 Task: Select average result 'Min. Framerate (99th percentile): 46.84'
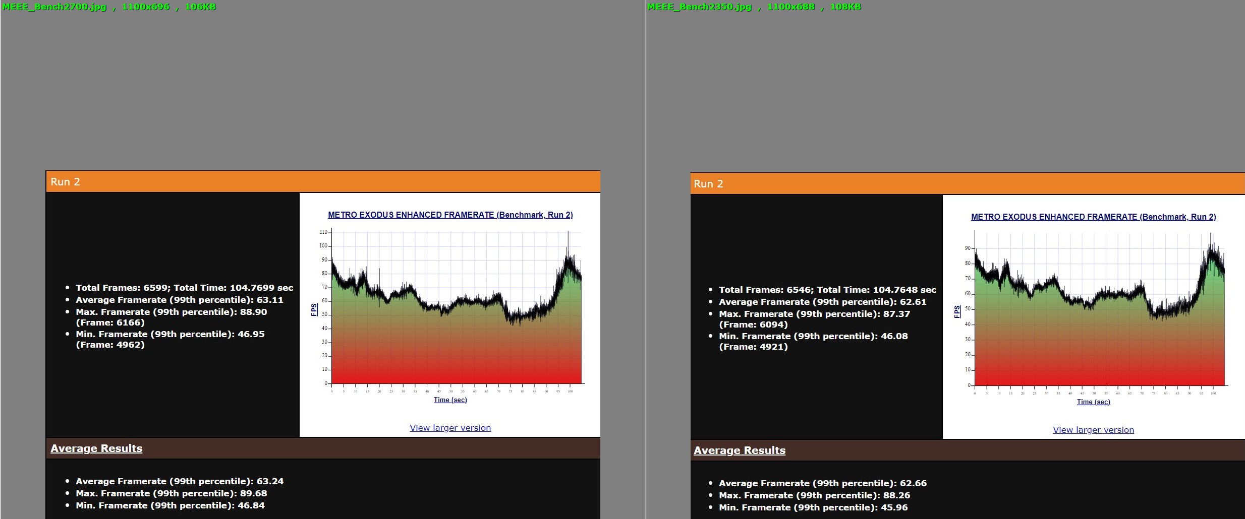(x=170, y=505)
